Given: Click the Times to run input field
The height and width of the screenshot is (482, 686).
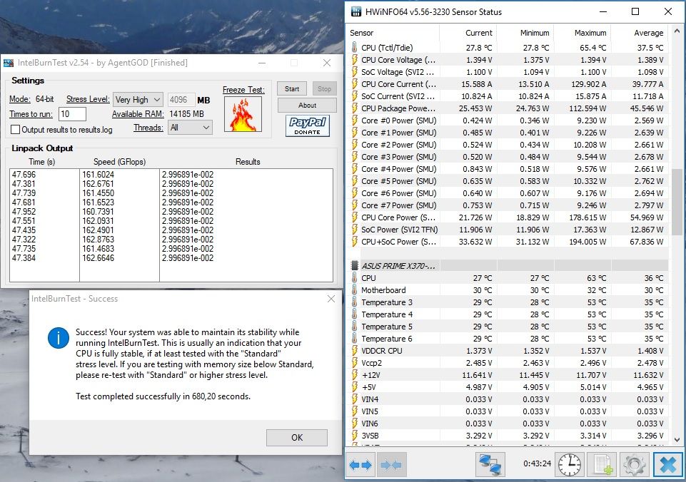Looking at the screenshot, I should pos(72,114).
